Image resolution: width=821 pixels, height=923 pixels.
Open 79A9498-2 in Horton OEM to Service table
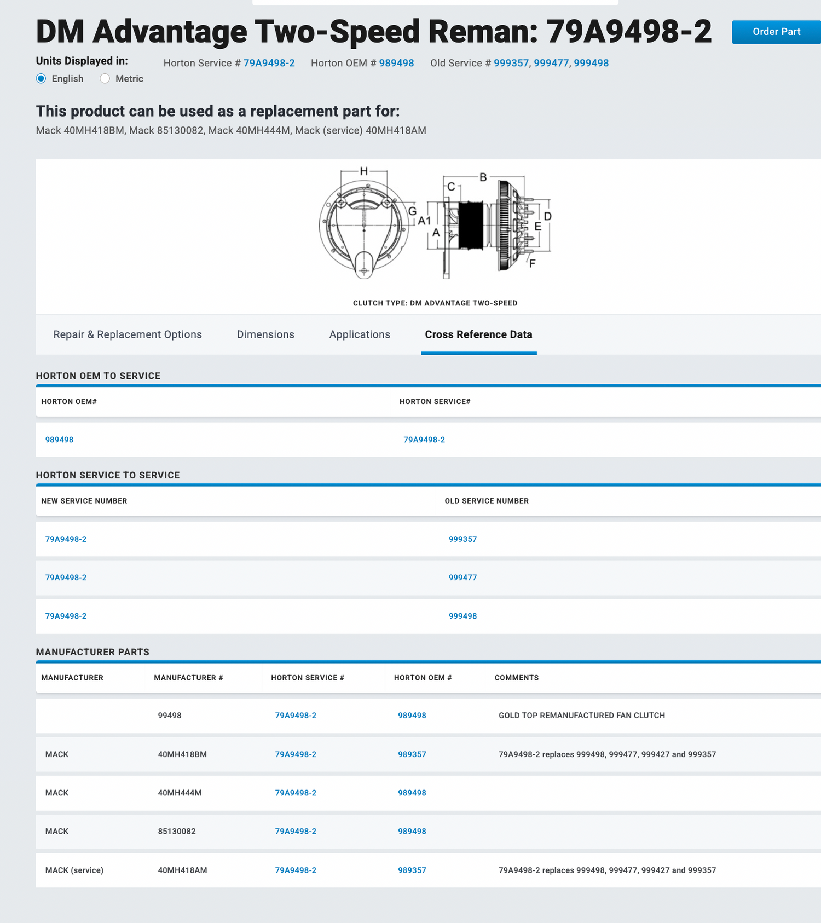pyautogui.click(x=424, y=440)
